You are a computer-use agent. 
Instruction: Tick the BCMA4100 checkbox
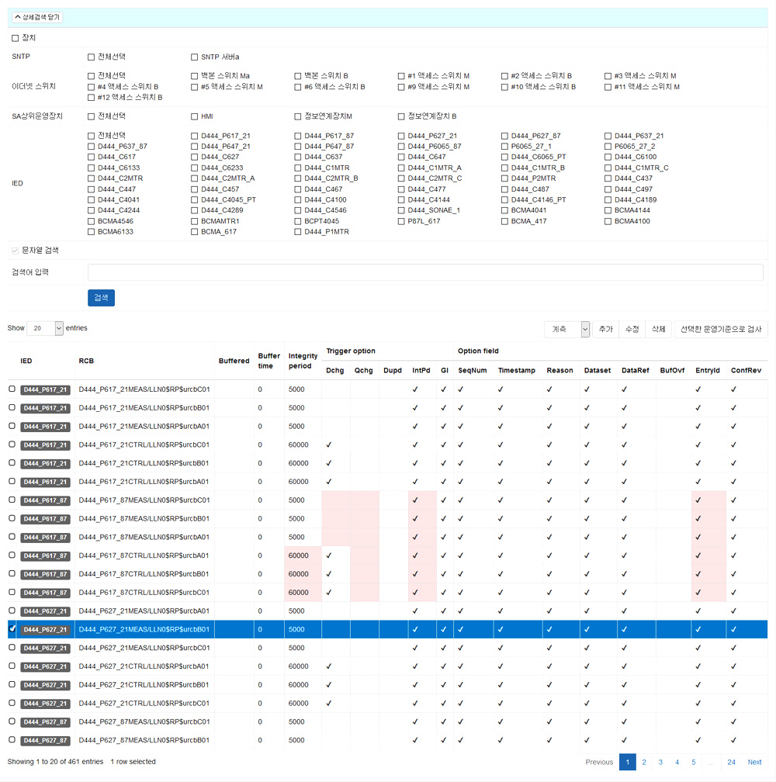(608, 221)
